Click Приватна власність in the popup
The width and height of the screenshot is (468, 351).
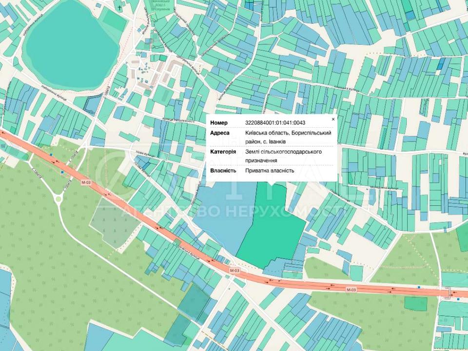coord(270,171)
